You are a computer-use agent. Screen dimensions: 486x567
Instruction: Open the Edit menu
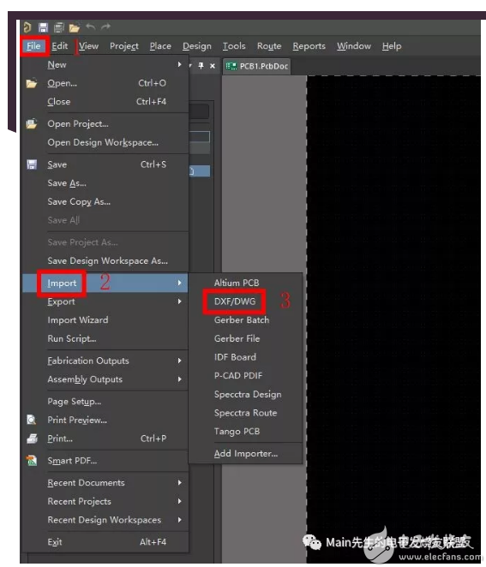[x=60, y=46]
